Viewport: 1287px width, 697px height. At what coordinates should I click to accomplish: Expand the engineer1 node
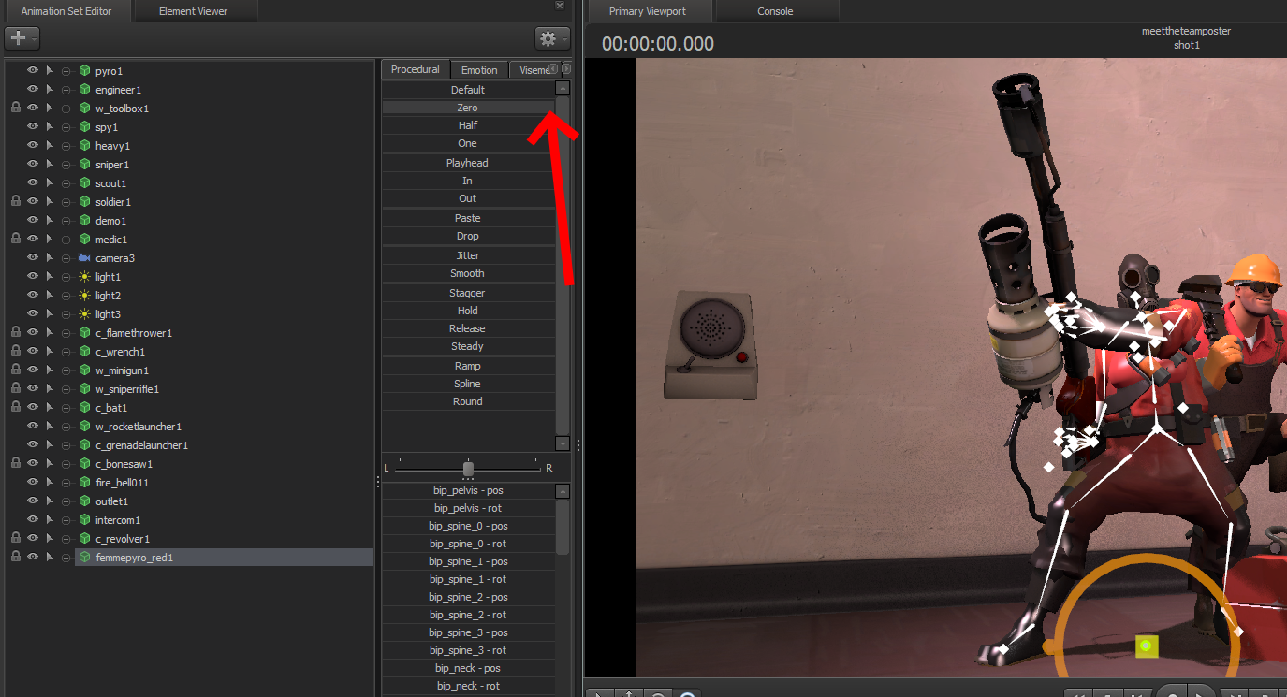(x=66, y=90)
